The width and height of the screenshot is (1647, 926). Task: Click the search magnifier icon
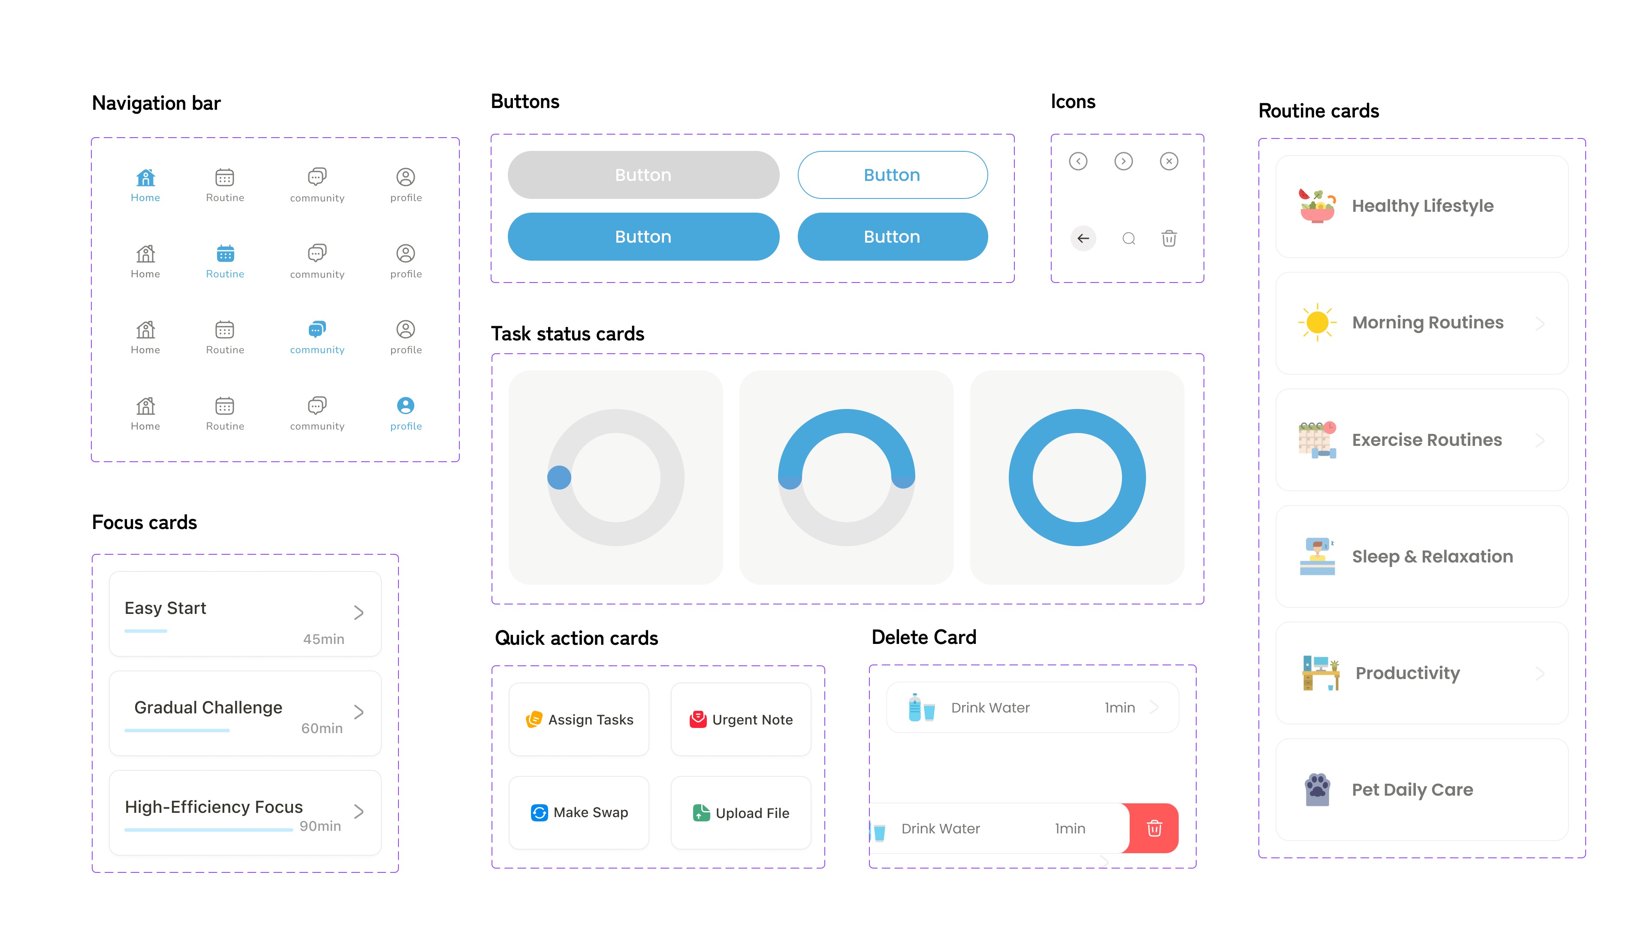click(x=1128, y=238)
